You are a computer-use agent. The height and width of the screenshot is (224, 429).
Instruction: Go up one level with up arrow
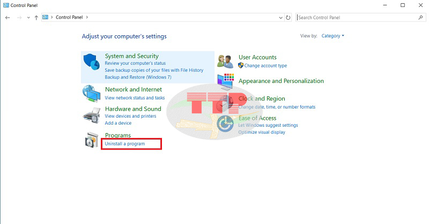tap(36, 18)
